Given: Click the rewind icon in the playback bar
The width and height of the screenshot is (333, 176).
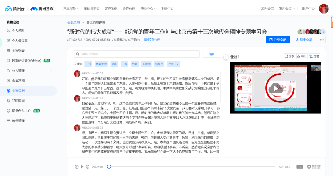Looking at the screenshot, I should (x=77, y=167).
